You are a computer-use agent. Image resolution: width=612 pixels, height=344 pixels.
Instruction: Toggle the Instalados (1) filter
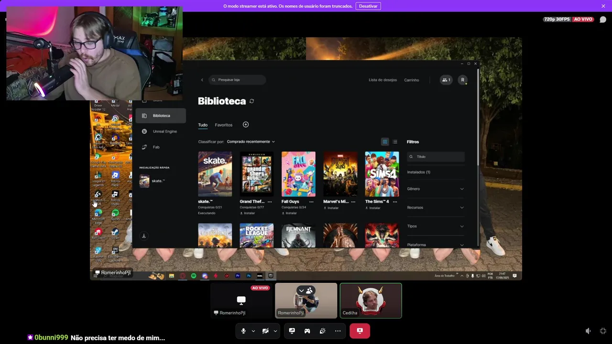point(419,172)
